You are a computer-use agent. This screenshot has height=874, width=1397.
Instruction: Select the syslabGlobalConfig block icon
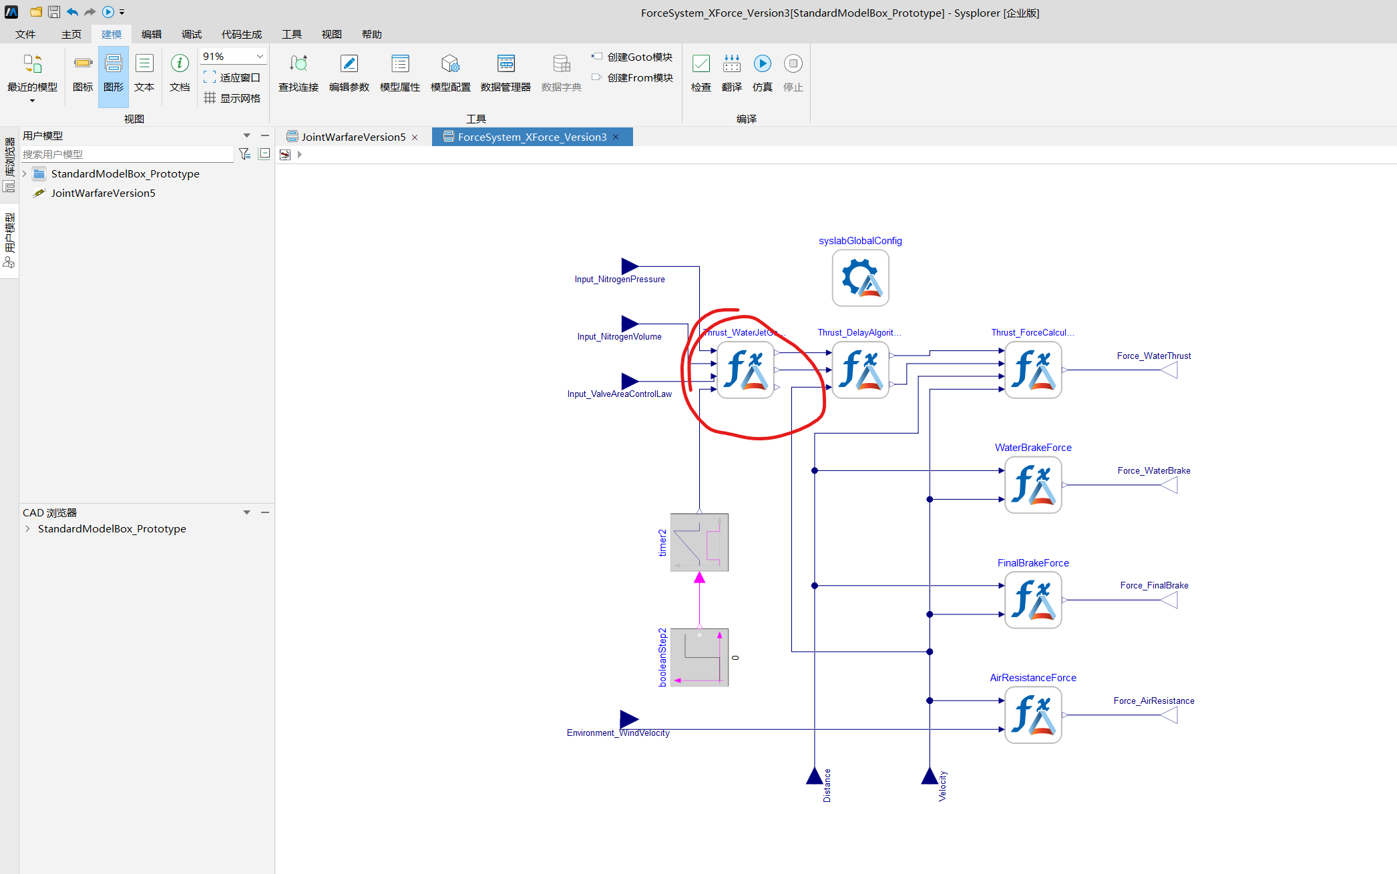pyautogui.click(x=860, y=278)
